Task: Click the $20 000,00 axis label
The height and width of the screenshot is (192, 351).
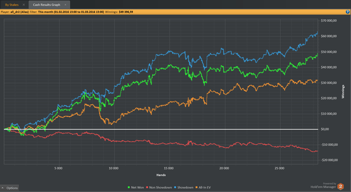Action: point(328,98)
